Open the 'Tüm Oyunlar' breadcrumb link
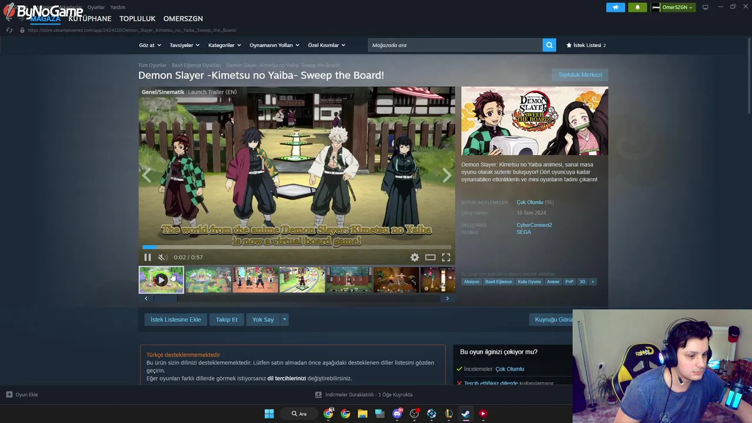752x423 pixels. (152, 65)
